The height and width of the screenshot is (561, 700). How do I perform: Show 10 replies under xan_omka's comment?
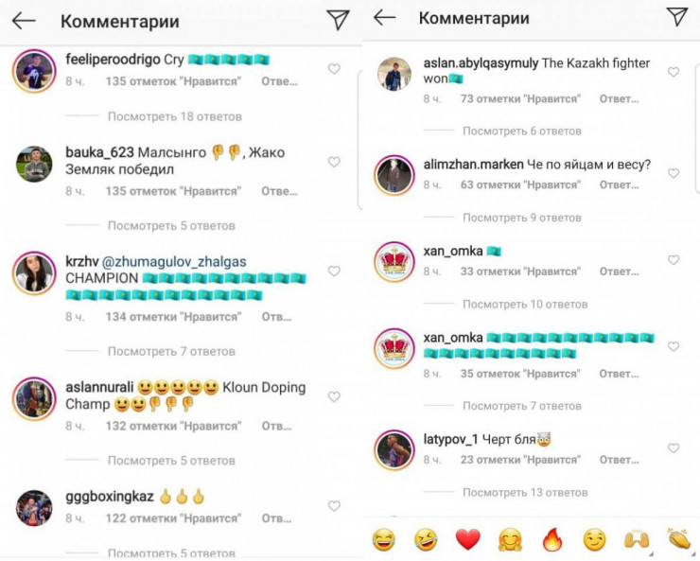click(525, 304)
